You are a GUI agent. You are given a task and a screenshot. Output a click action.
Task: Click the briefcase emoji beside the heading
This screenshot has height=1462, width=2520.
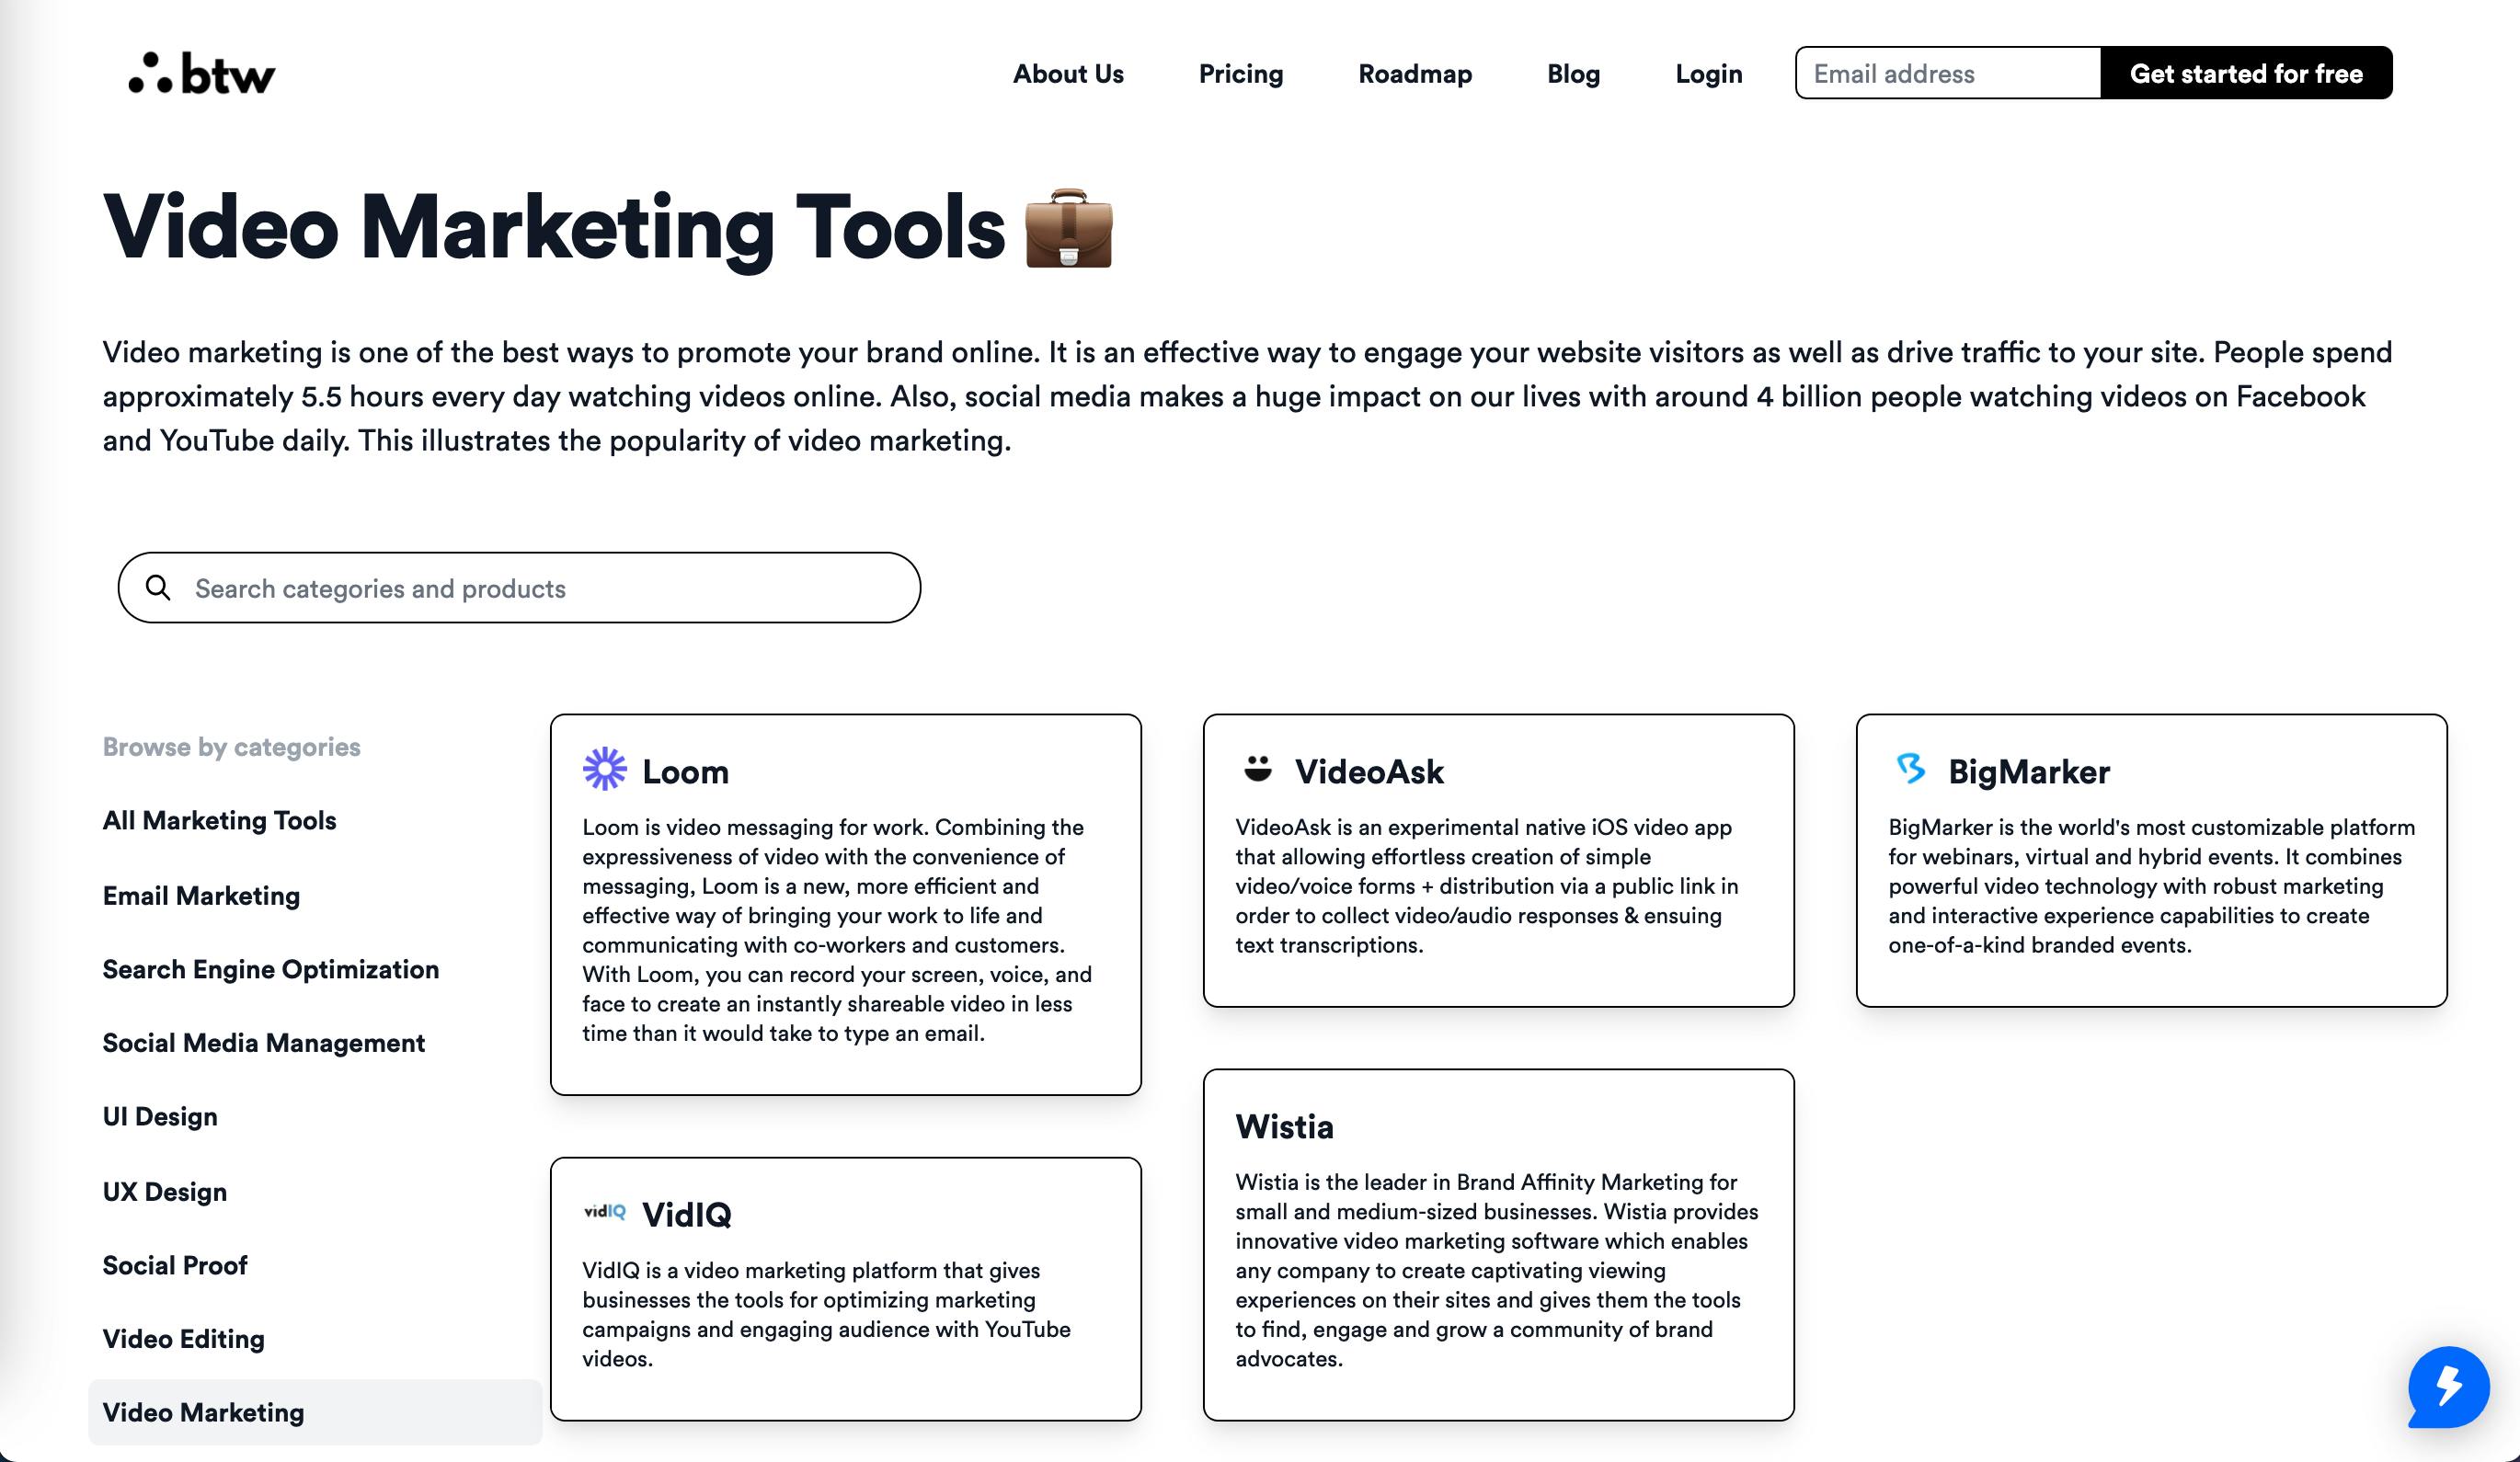click(x=1068, y=228)
